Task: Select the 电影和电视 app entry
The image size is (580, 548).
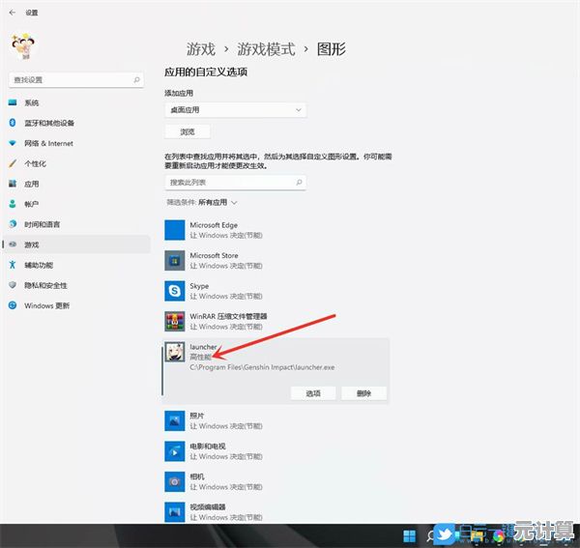Action: coord(275,451)
